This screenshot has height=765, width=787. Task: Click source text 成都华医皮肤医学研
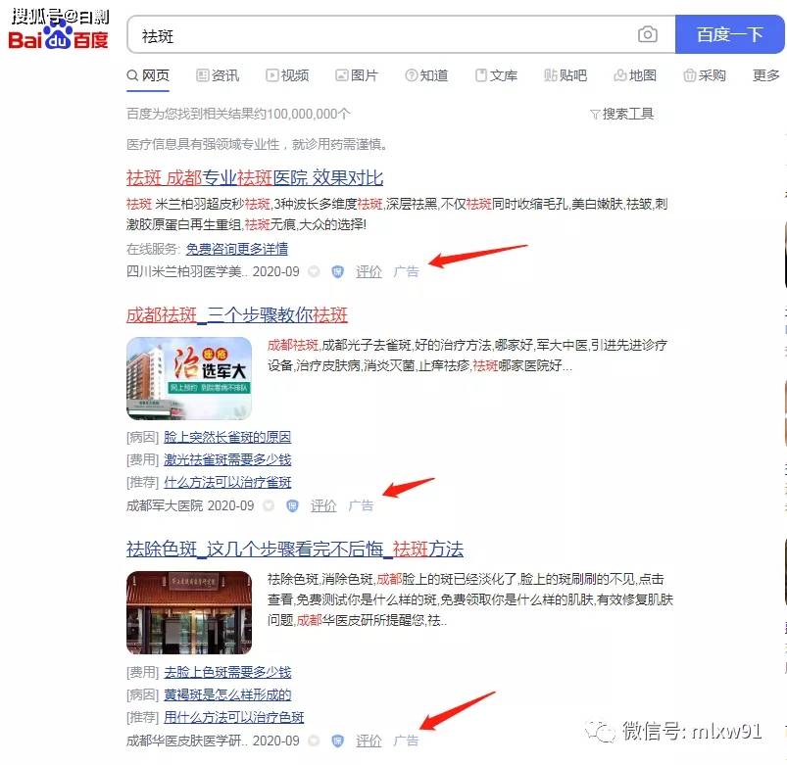point(187,741)
